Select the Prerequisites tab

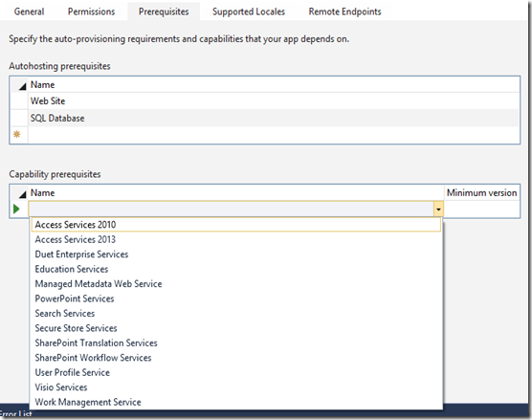(x=164, y=11)
